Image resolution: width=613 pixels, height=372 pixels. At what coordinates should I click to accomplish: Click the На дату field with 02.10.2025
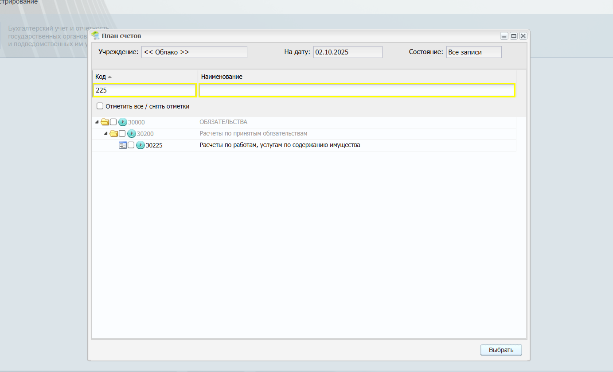click(x=347, y=52)
